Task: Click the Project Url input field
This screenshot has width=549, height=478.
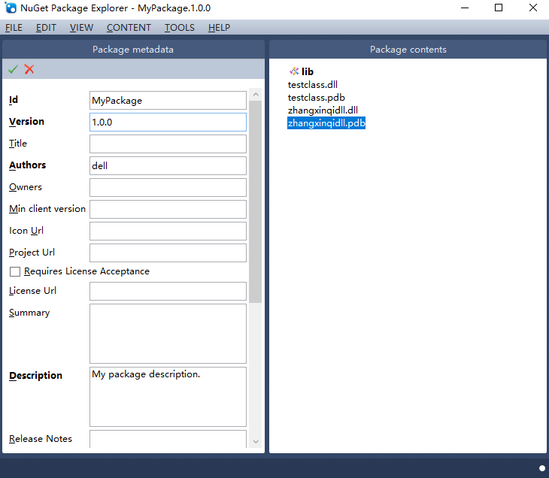Action: click(x=168, y=253)
